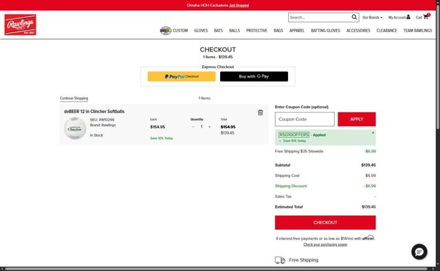The height and width of the screenshot is (271, 440).
Task: Click the vertical page scrollbar
Action: (x=438, y=67)
